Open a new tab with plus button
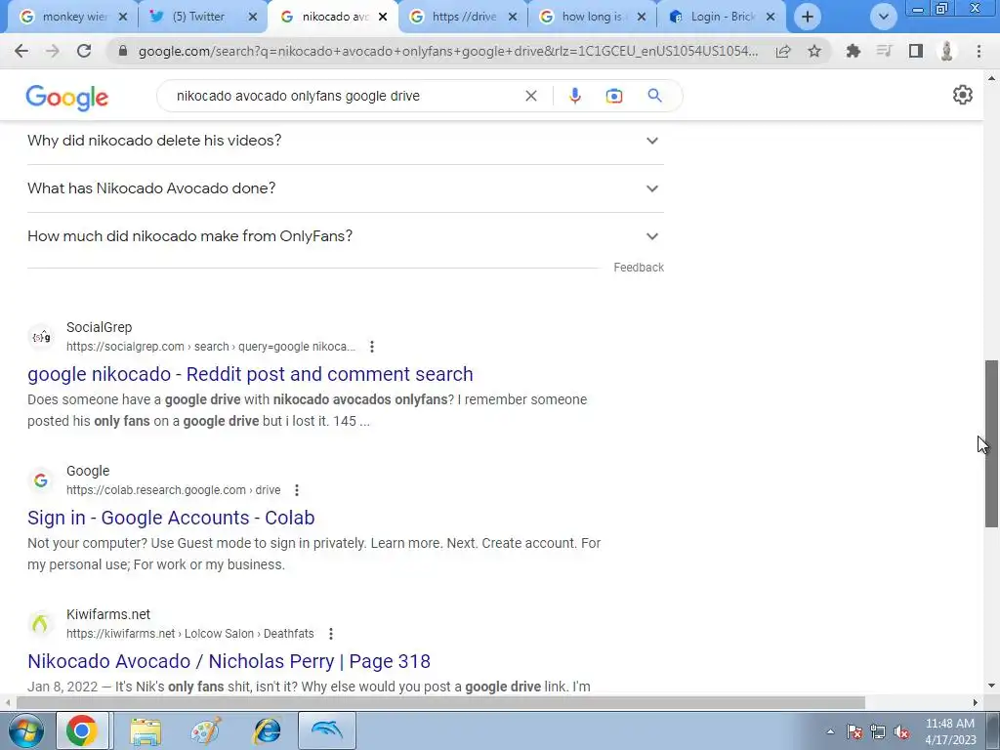 click(808, 17)
